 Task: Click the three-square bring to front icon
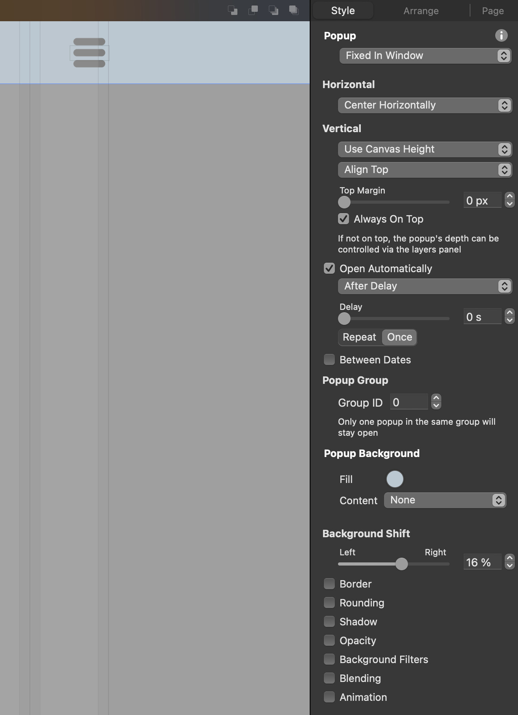[294, 10]
